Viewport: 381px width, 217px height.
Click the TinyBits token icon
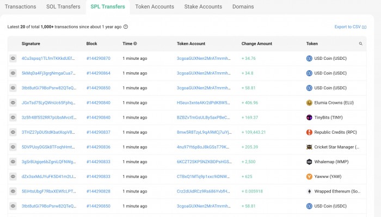pos(309,117)
